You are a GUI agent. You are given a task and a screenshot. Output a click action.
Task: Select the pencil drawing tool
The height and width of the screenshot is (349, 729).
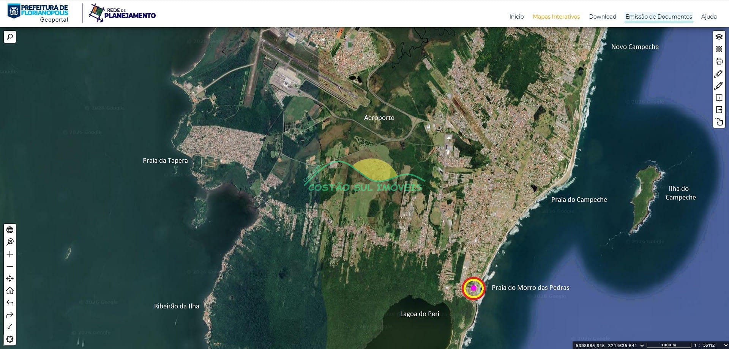click(719, 86)
